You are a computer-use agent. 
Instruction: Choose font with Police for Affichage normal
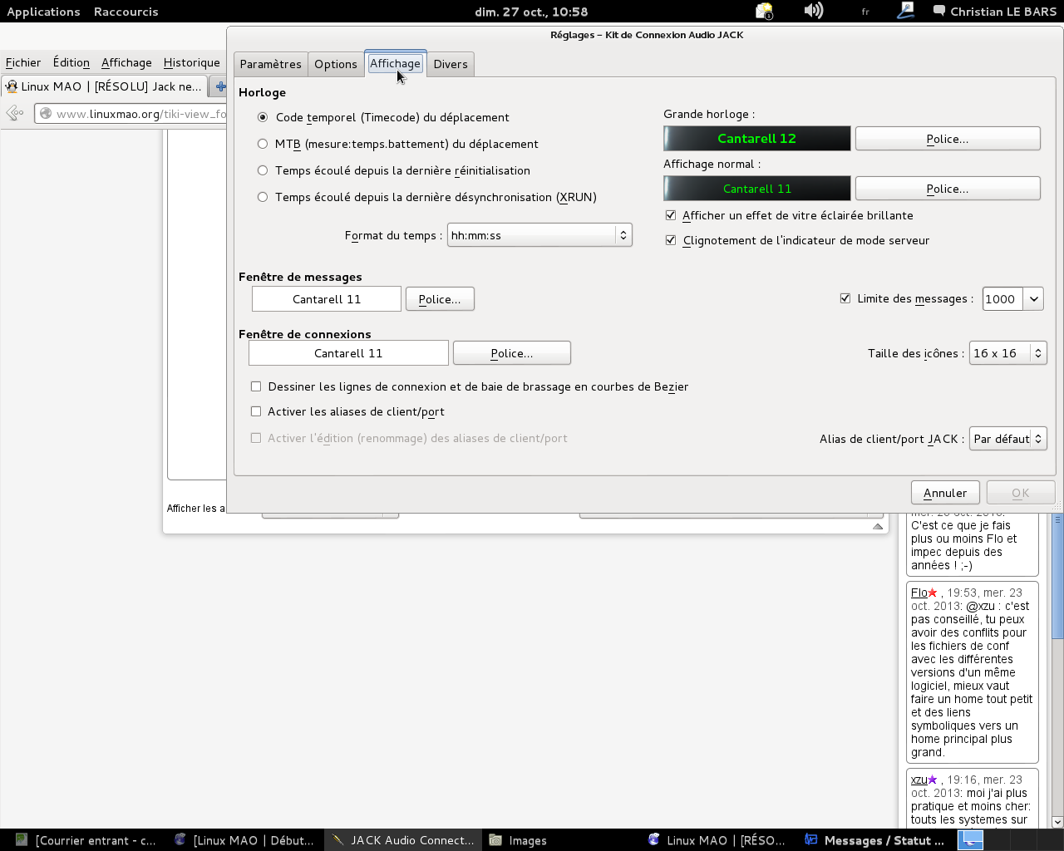click(x=948, y=189)
